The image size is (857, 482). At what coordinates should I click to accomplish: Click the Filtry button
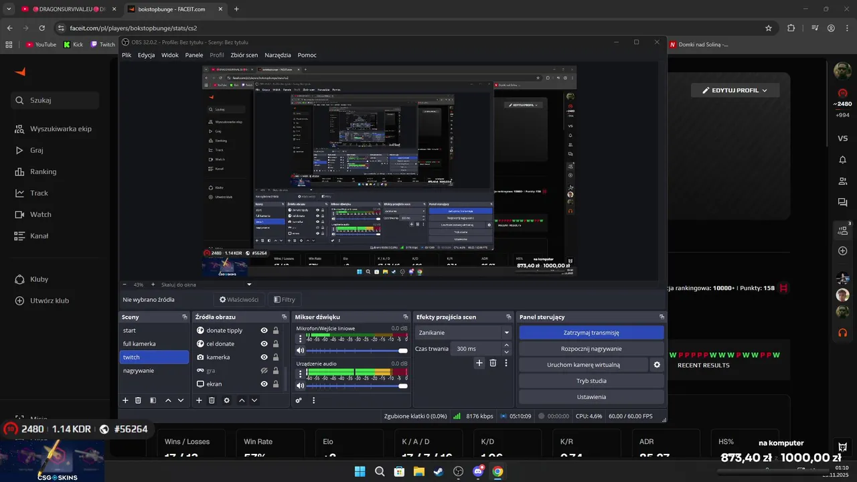tap(283, 300)
